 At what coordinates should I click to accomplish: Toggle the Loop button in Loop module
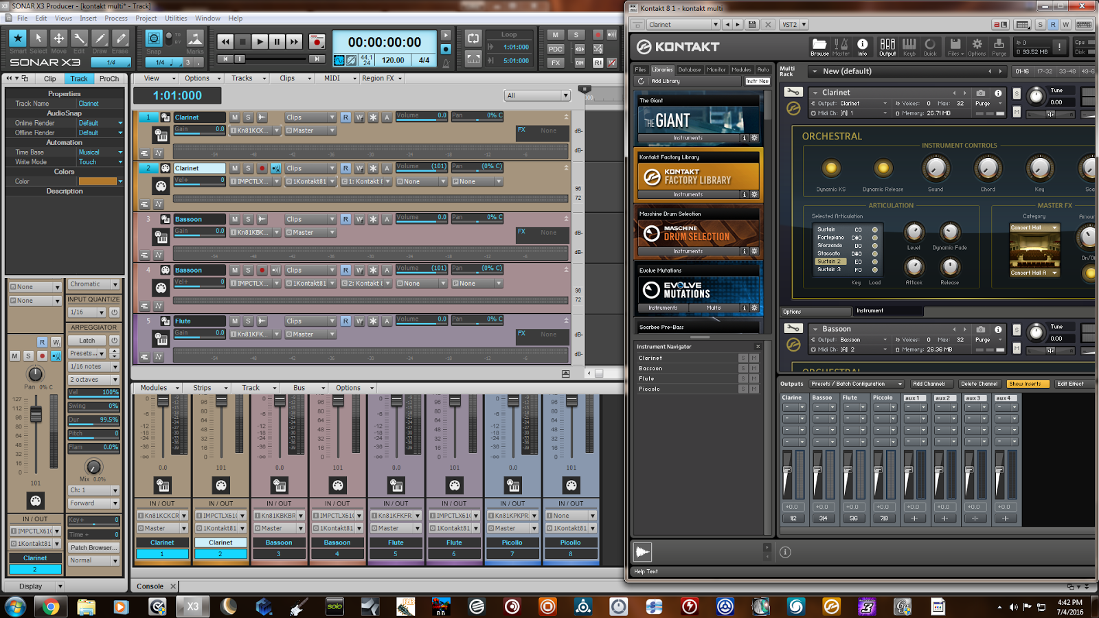473,38
